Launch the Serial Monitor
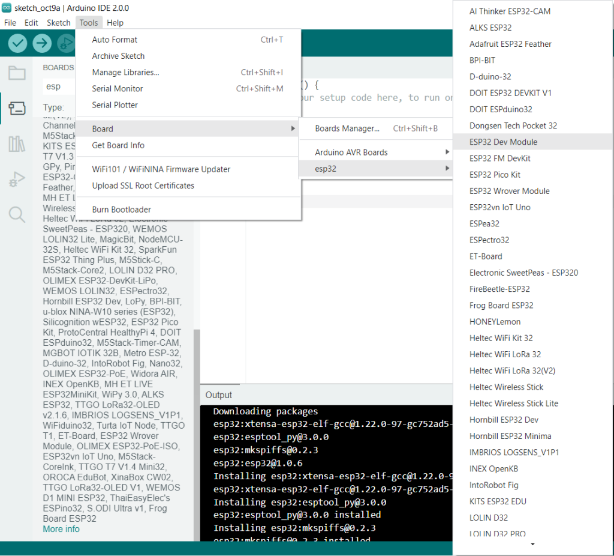This screenshot has height=556, width=614. (188, 89)
